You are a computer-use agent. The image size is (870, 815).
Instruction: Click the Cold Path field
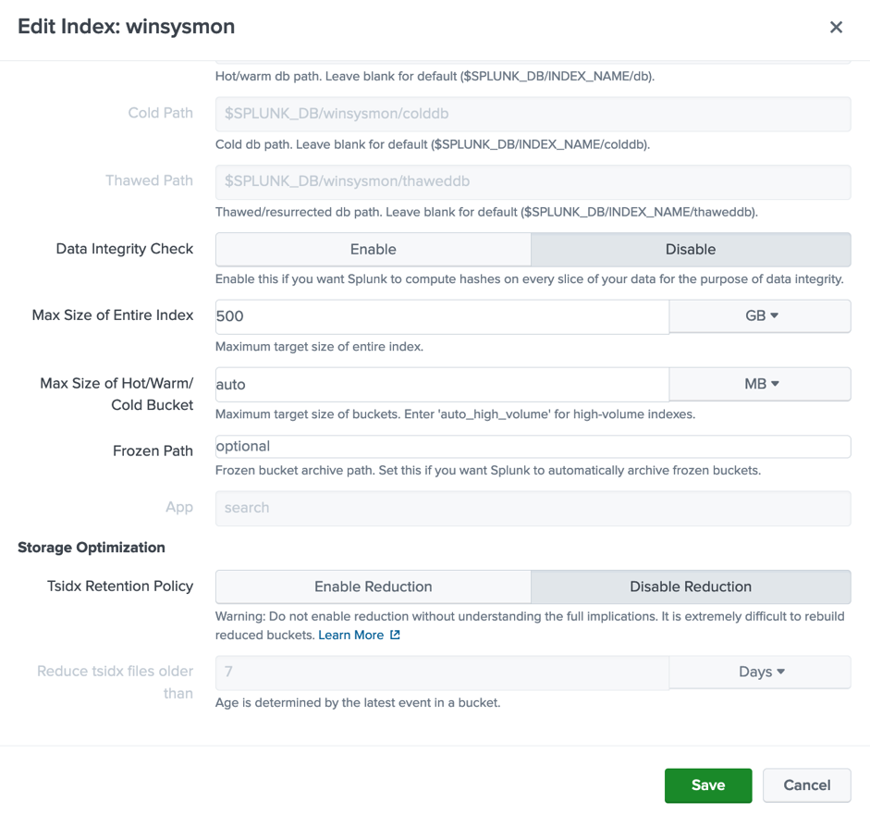[x=533, y=114]
